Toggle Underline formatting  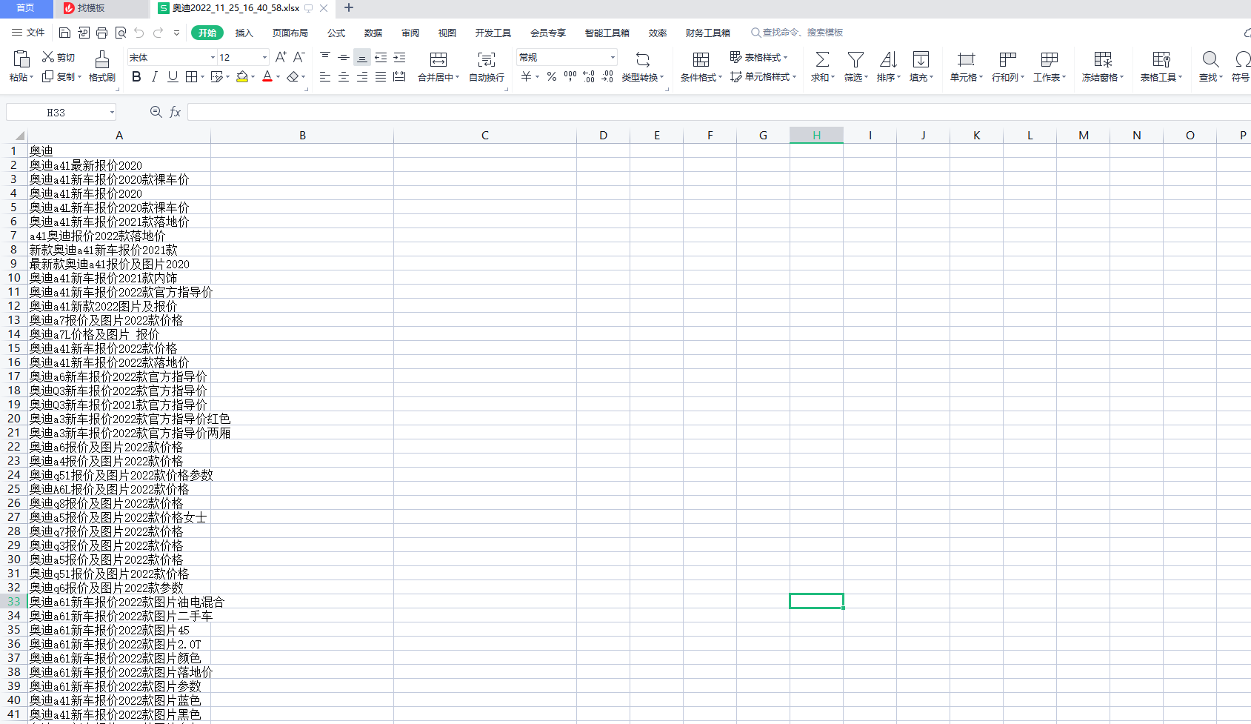point(173,76)
